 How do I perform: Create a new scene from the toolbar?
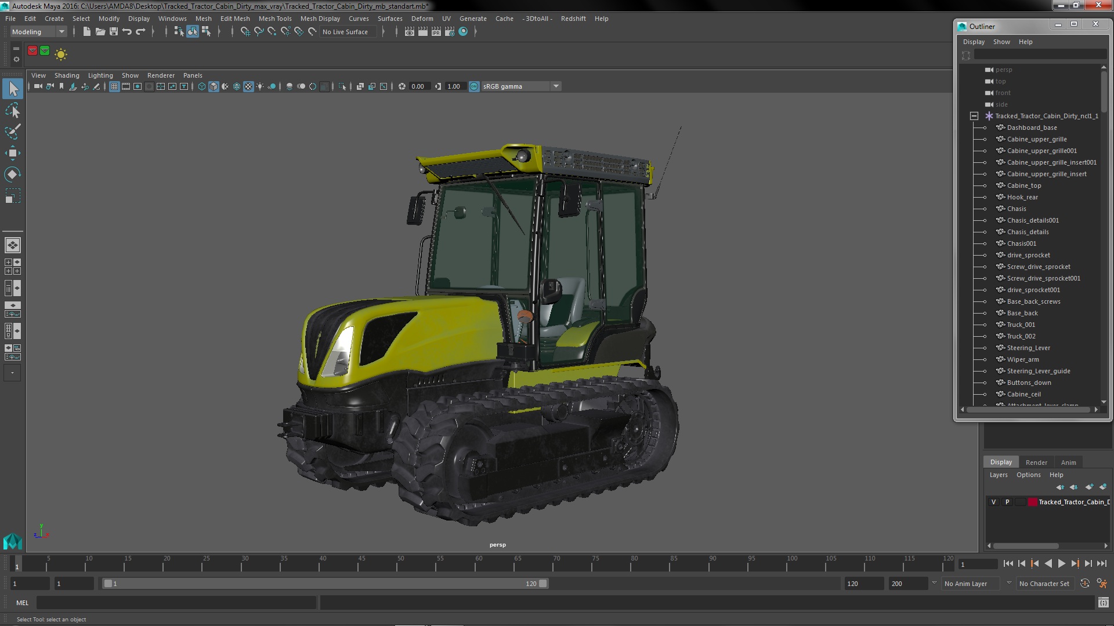pyautogui.click(x=86, y=31)
